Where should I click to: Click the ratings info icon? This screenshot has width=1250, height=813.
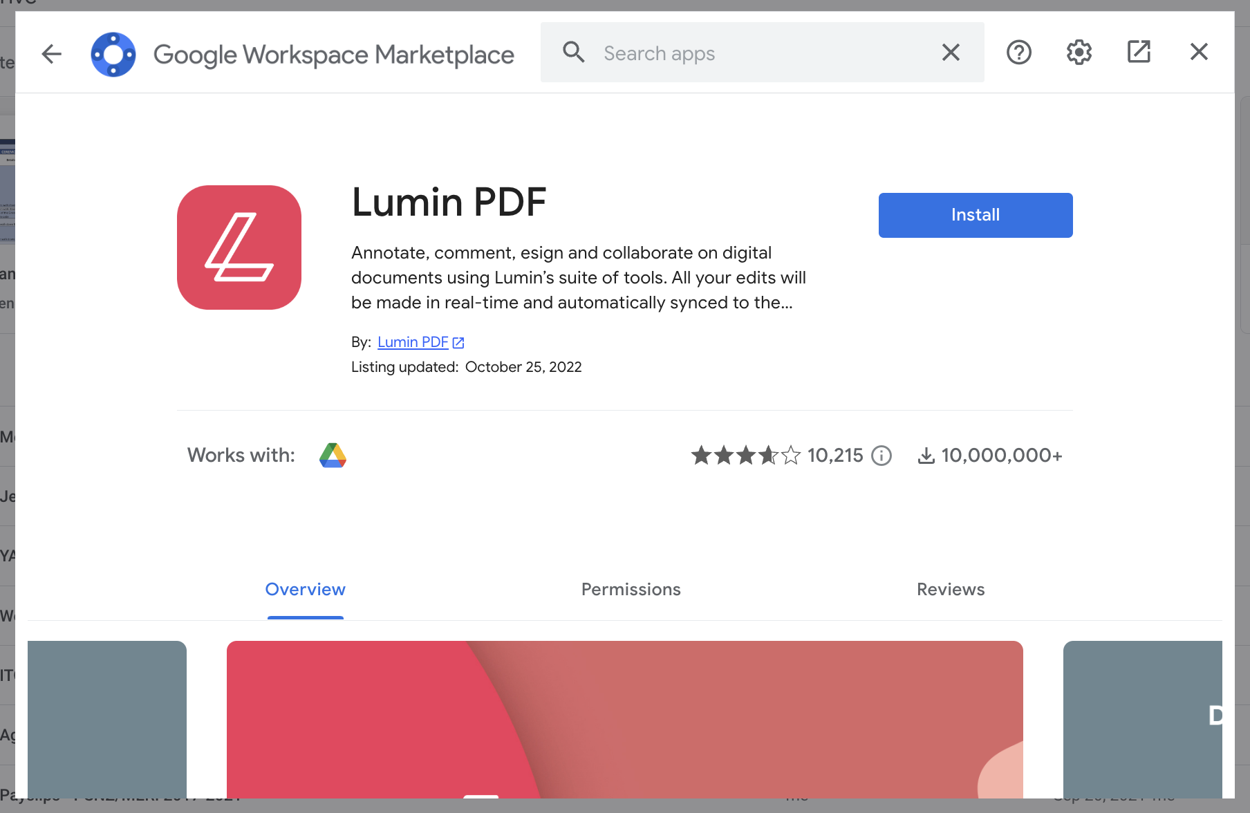pyautogui.click(x=881, y=456)
